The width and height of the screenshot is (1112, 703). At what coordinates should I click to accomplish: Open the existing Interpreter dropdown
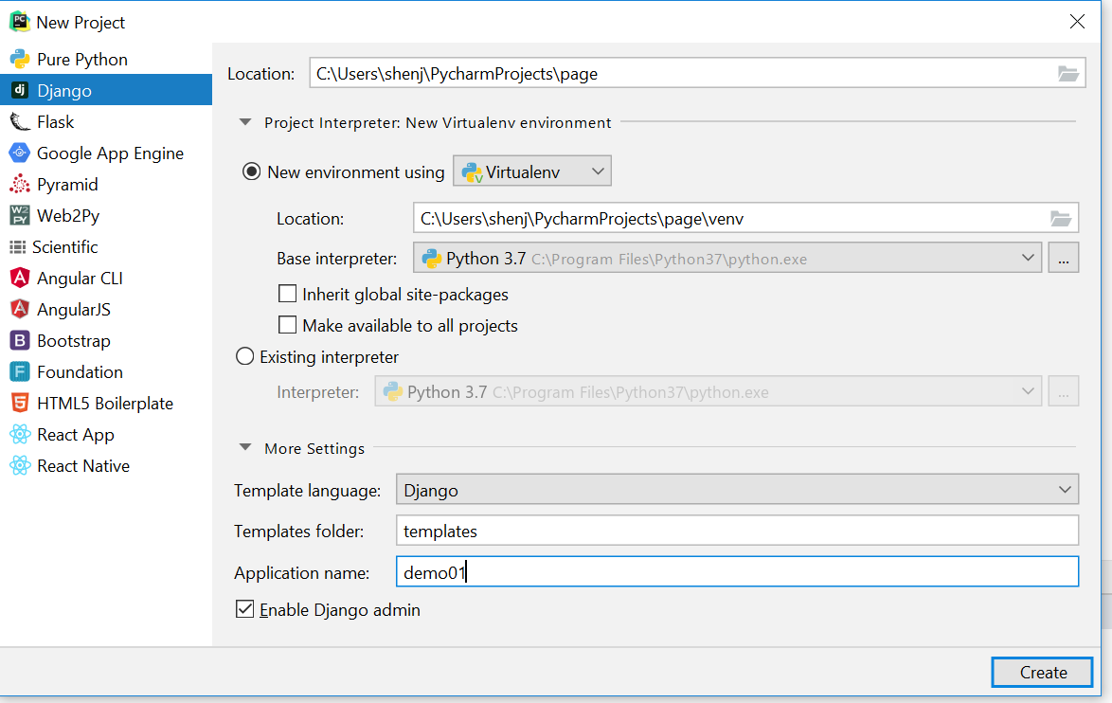(x=708, y=391)
